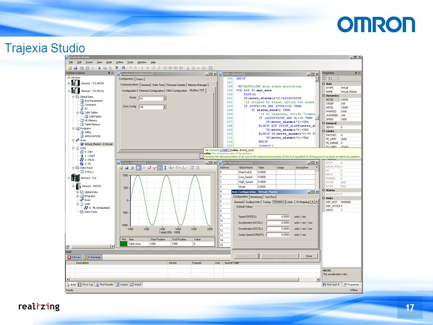Image resolution: width=433 pixels, height=325 pixels.
Task: Click the CONNECT link in command tooltip
Action: [225, 150]
